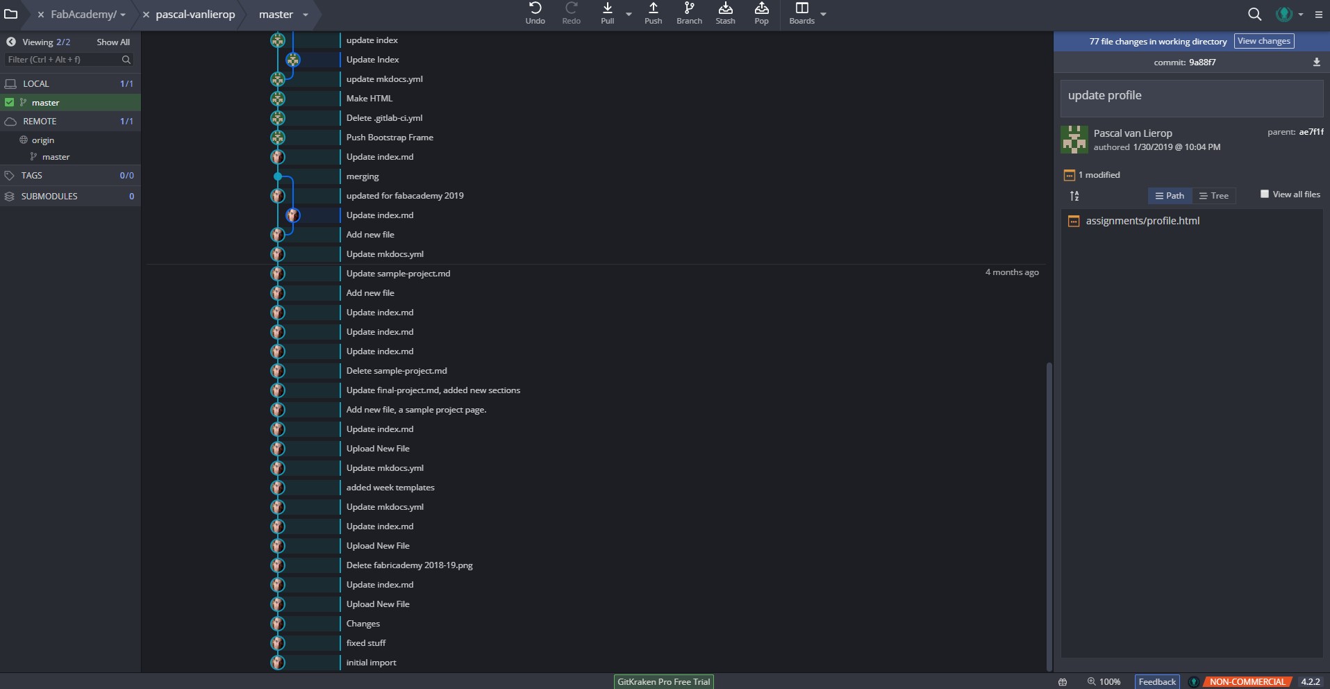Switch file list to Path view

tap(1170, 196)
